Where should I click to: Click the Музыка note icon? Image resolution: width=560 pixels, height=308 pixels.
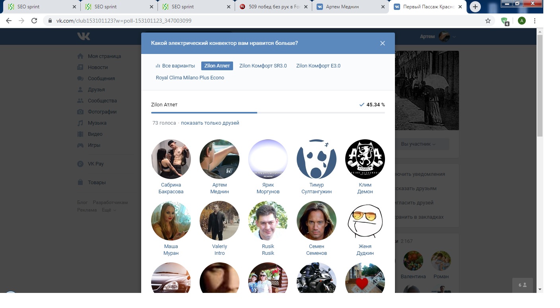click(80, 123)
